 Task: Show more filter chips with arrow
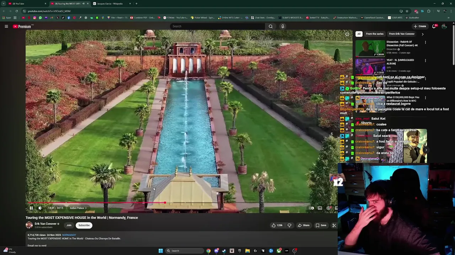423,34
